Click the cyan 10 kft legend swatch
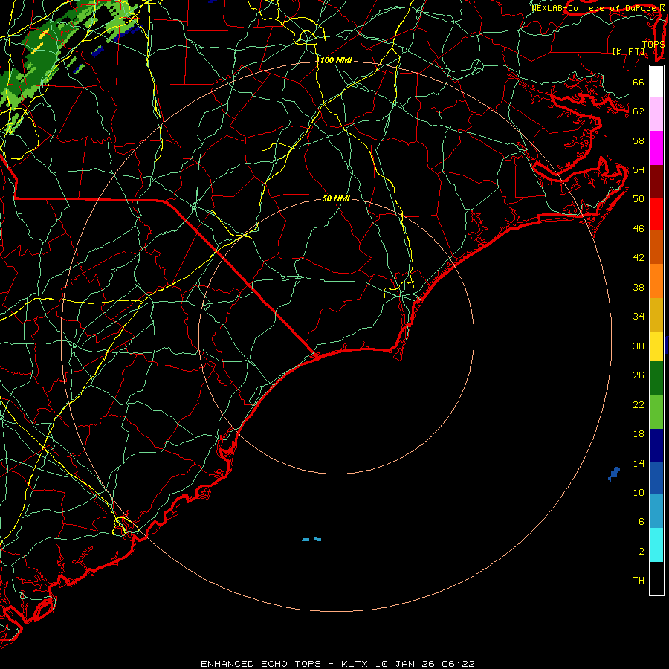 tap(656, 545)
